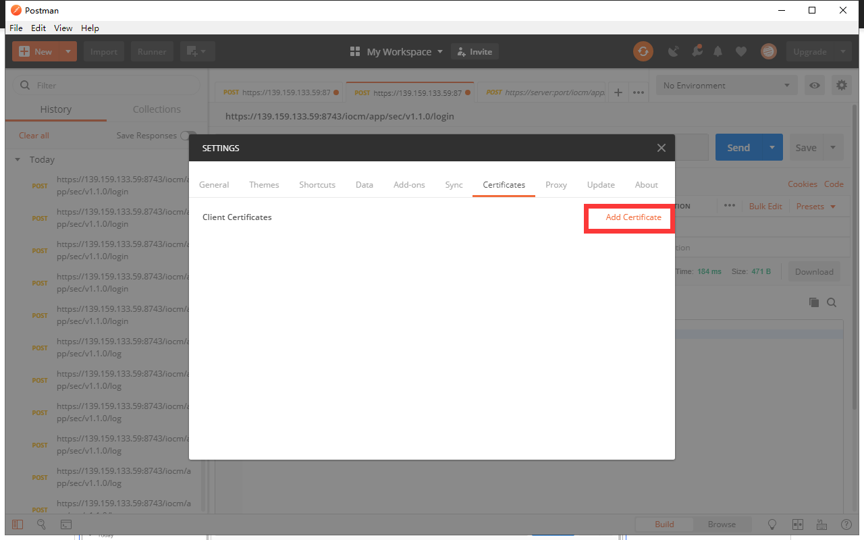Open the Shortcuts settings tab
The height and width of the screenshot is (540, 864).
(x=317, y=184)
